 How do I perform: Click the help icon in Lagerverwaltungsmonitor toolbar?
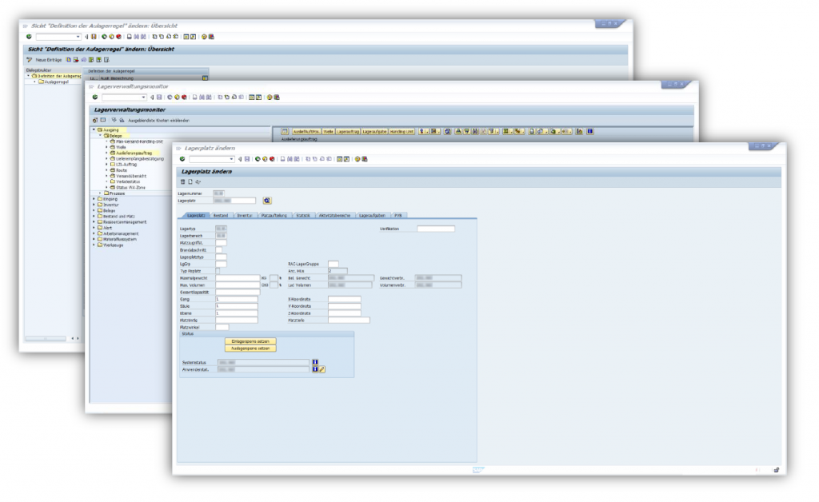[x=270, y=98]
